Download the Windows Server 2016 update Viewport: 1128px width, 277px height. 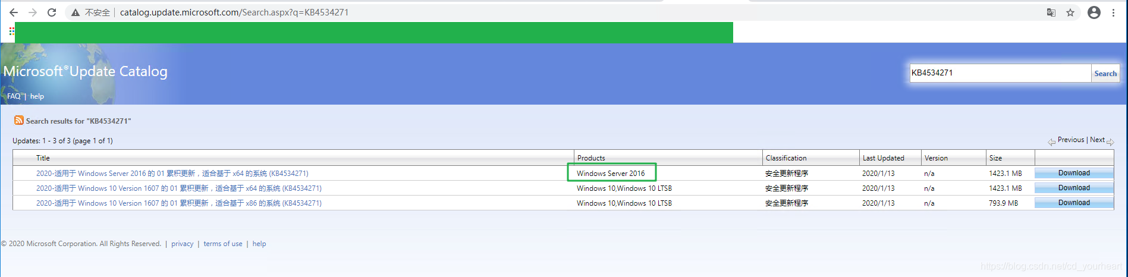click(1074, 173)
